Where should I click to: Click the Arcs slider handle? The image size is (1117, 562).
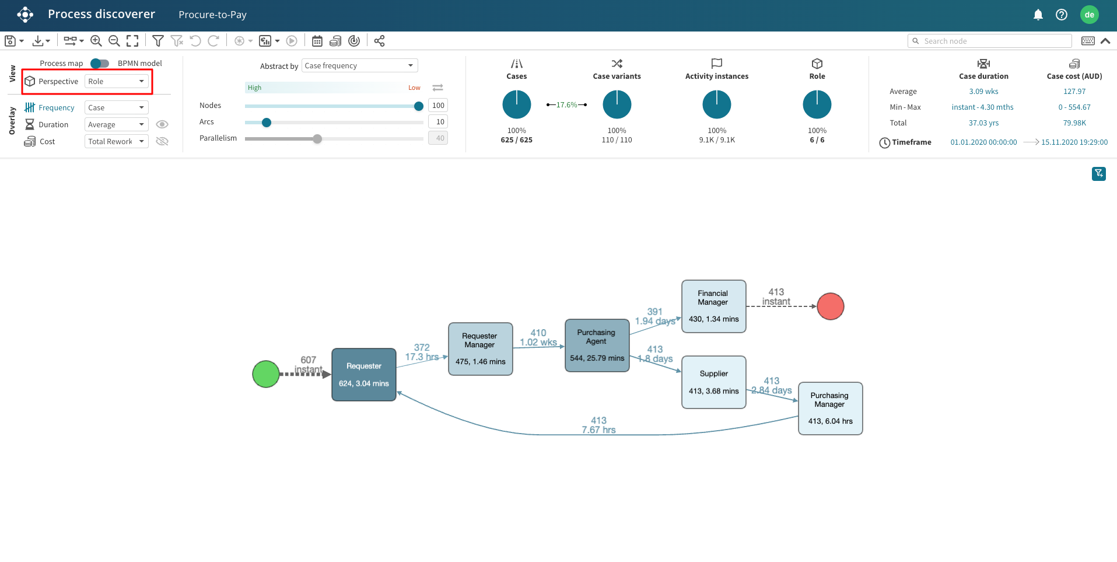tap(267, 123)
